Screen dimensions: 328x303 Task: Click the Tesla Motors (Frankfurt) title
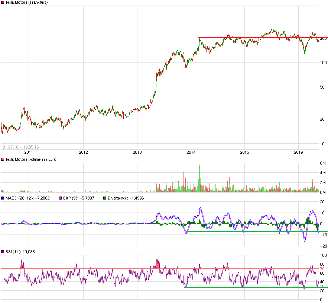[27, 3]
